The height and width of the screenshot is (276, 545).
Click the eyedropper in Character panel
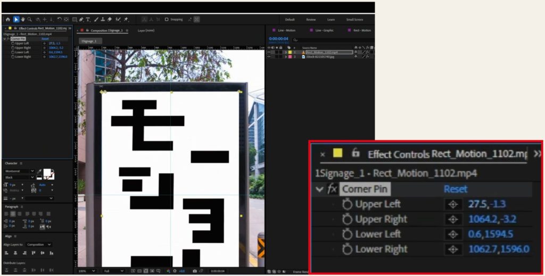pyautogui.click(x=39, y=171)
